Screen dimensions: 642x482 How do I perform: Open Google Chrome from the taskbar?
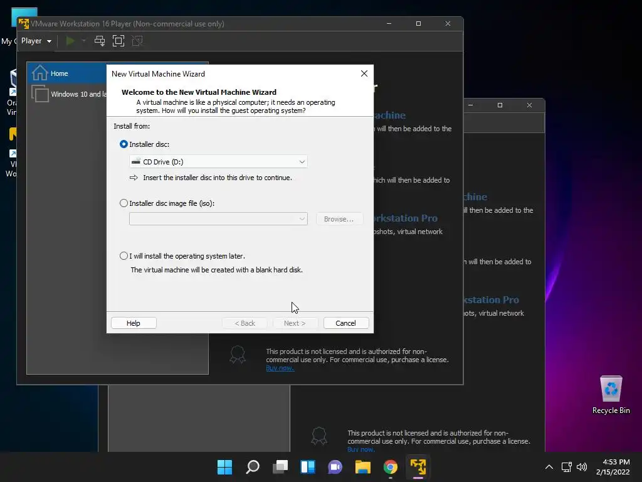(390, 467)
